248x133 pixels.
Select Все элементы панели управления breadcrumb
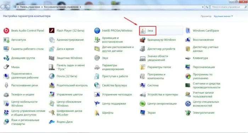click(x=61, y=7)
